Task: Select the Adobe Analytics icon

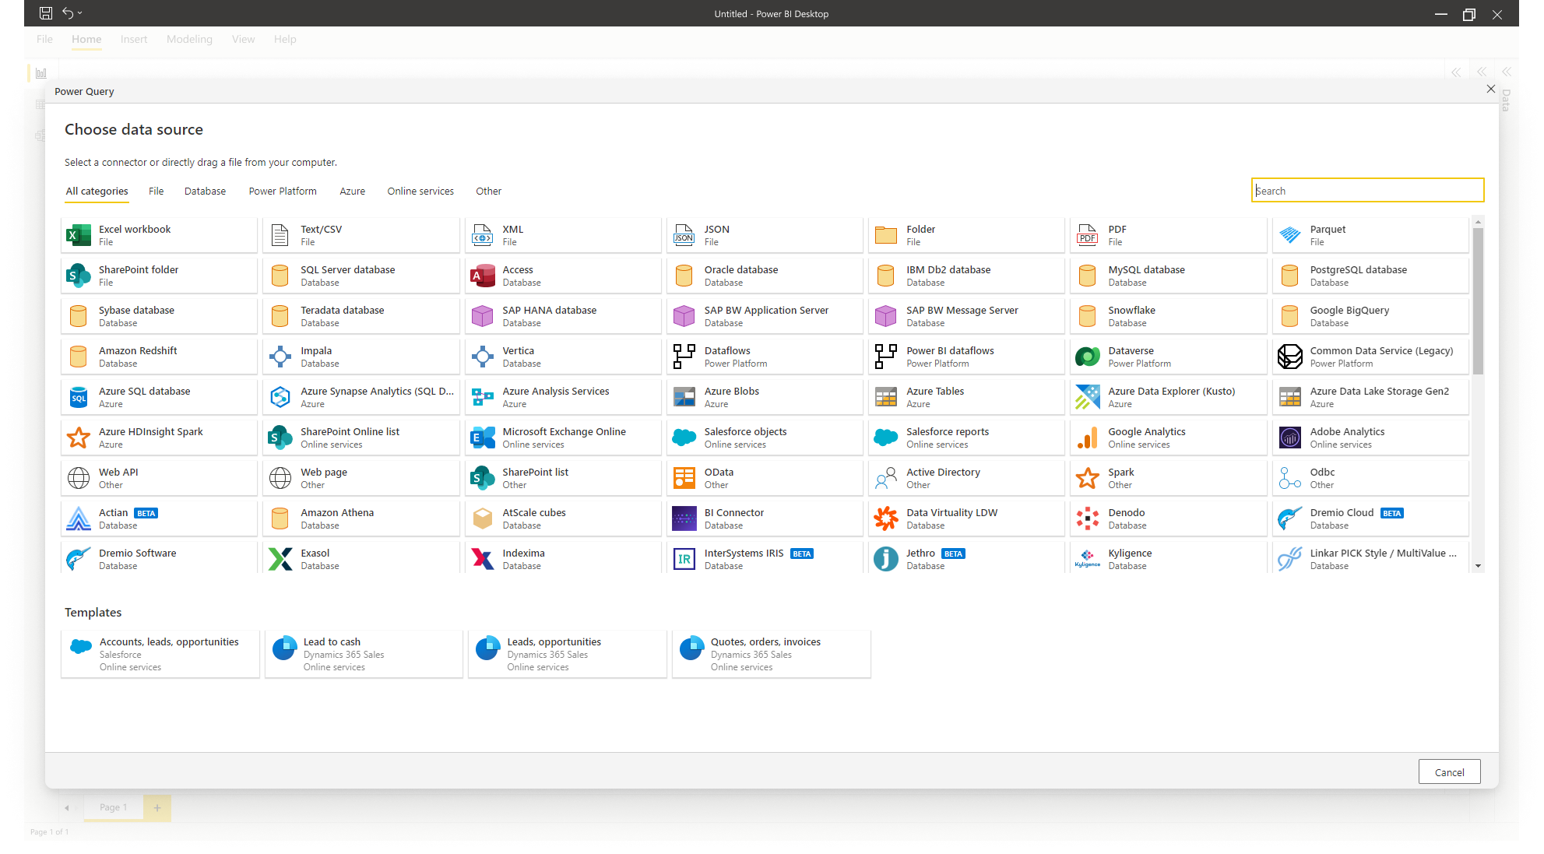Action: click(1289, 438)
